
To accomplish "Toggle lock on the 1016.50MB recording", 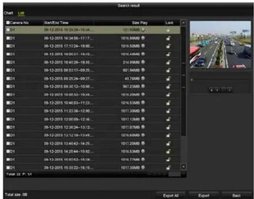I will coord(168,46).
